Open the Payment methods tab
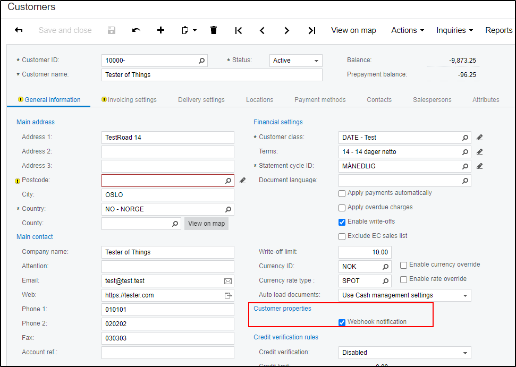The width and height of the screenshot is (516, 367). (x=320, y=100)
